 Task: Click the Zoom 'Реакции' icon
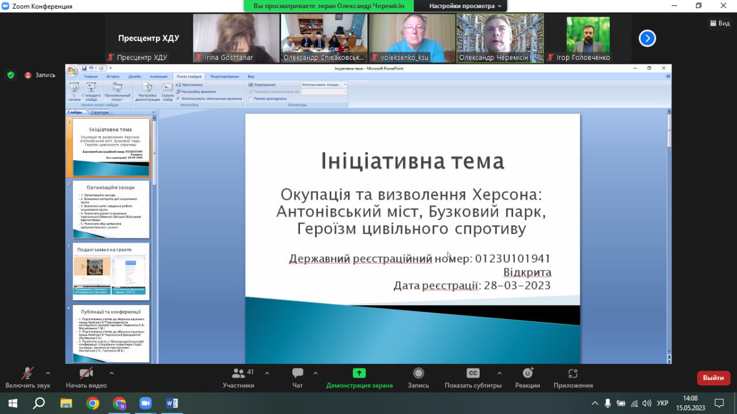[x=527, y=378]
